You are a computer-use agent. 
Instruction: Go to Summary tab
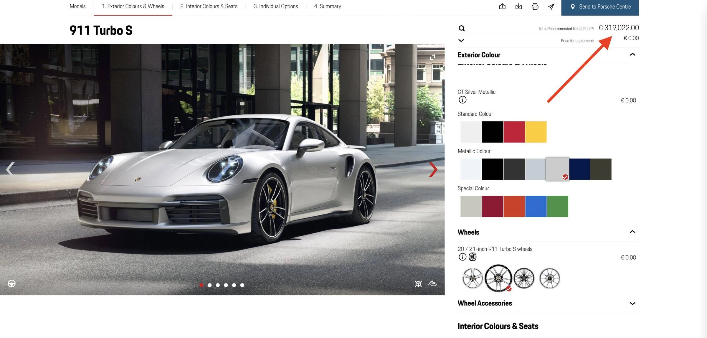coord(327,6)
